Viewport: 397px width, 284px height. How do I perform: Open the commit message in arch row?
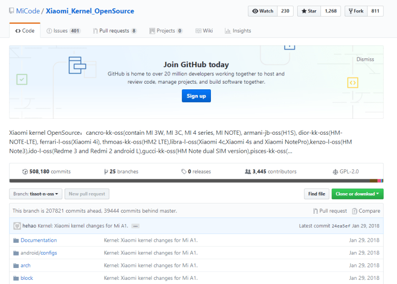point(150,265)
